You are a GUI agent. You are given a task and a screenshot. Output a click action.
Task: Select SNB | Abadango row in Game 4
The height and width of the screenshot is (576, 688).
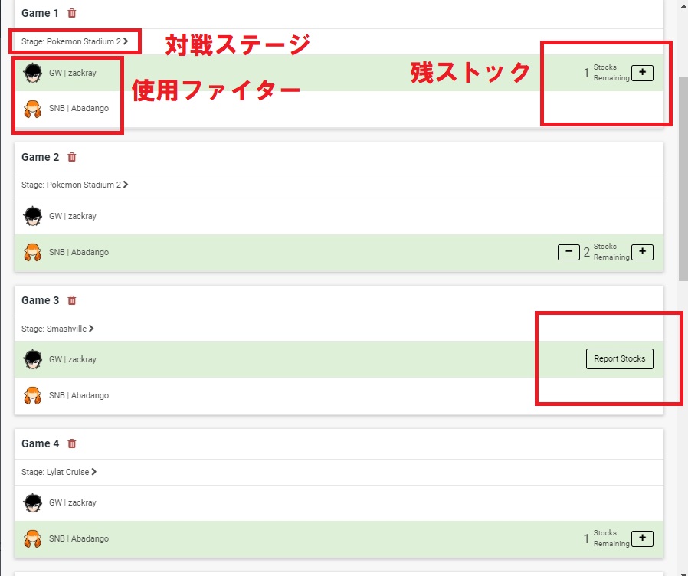(339, 539)
